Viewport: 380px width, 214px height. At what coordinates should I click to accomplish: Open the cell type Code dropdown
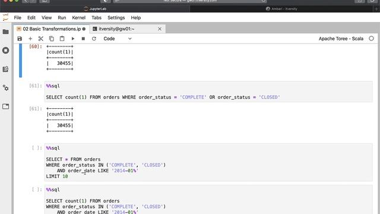coord(118,39)
